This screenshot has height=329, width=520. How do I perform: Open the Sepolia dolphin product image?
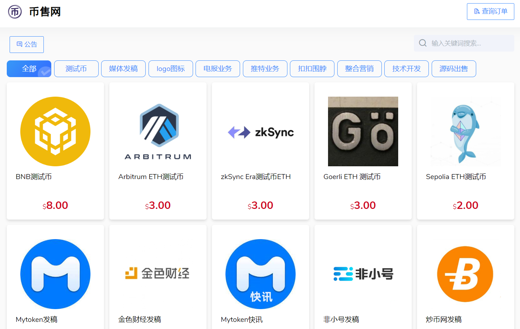[x=466, y=131]
